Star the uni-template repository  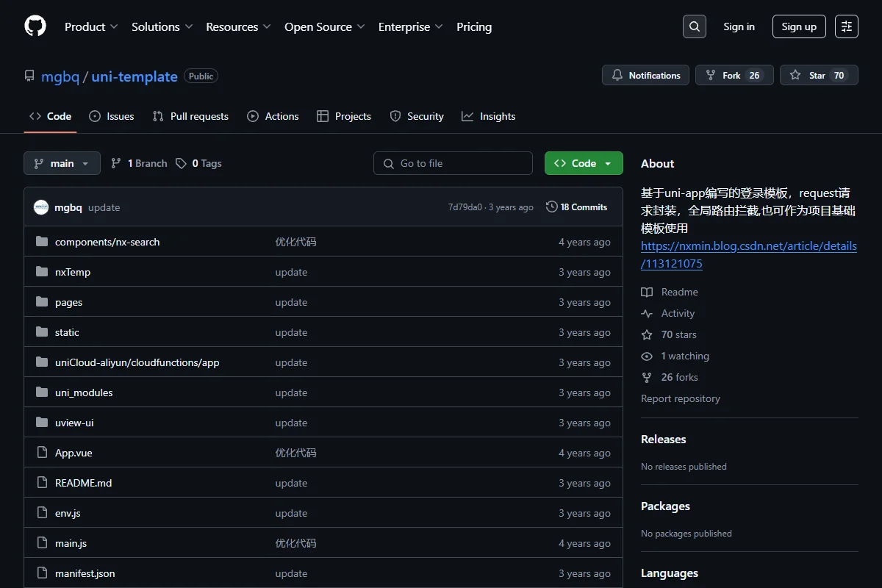click(819, 75)
